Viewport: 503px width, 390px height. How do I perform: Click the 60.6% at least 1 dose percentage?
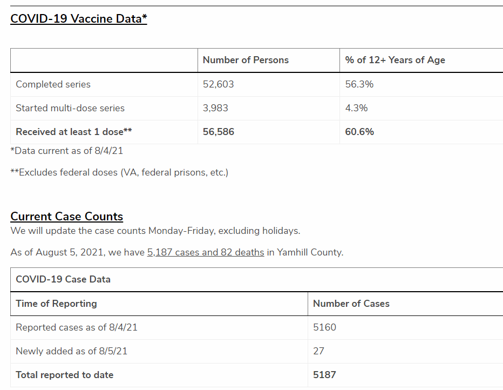(x=359, y=132)
